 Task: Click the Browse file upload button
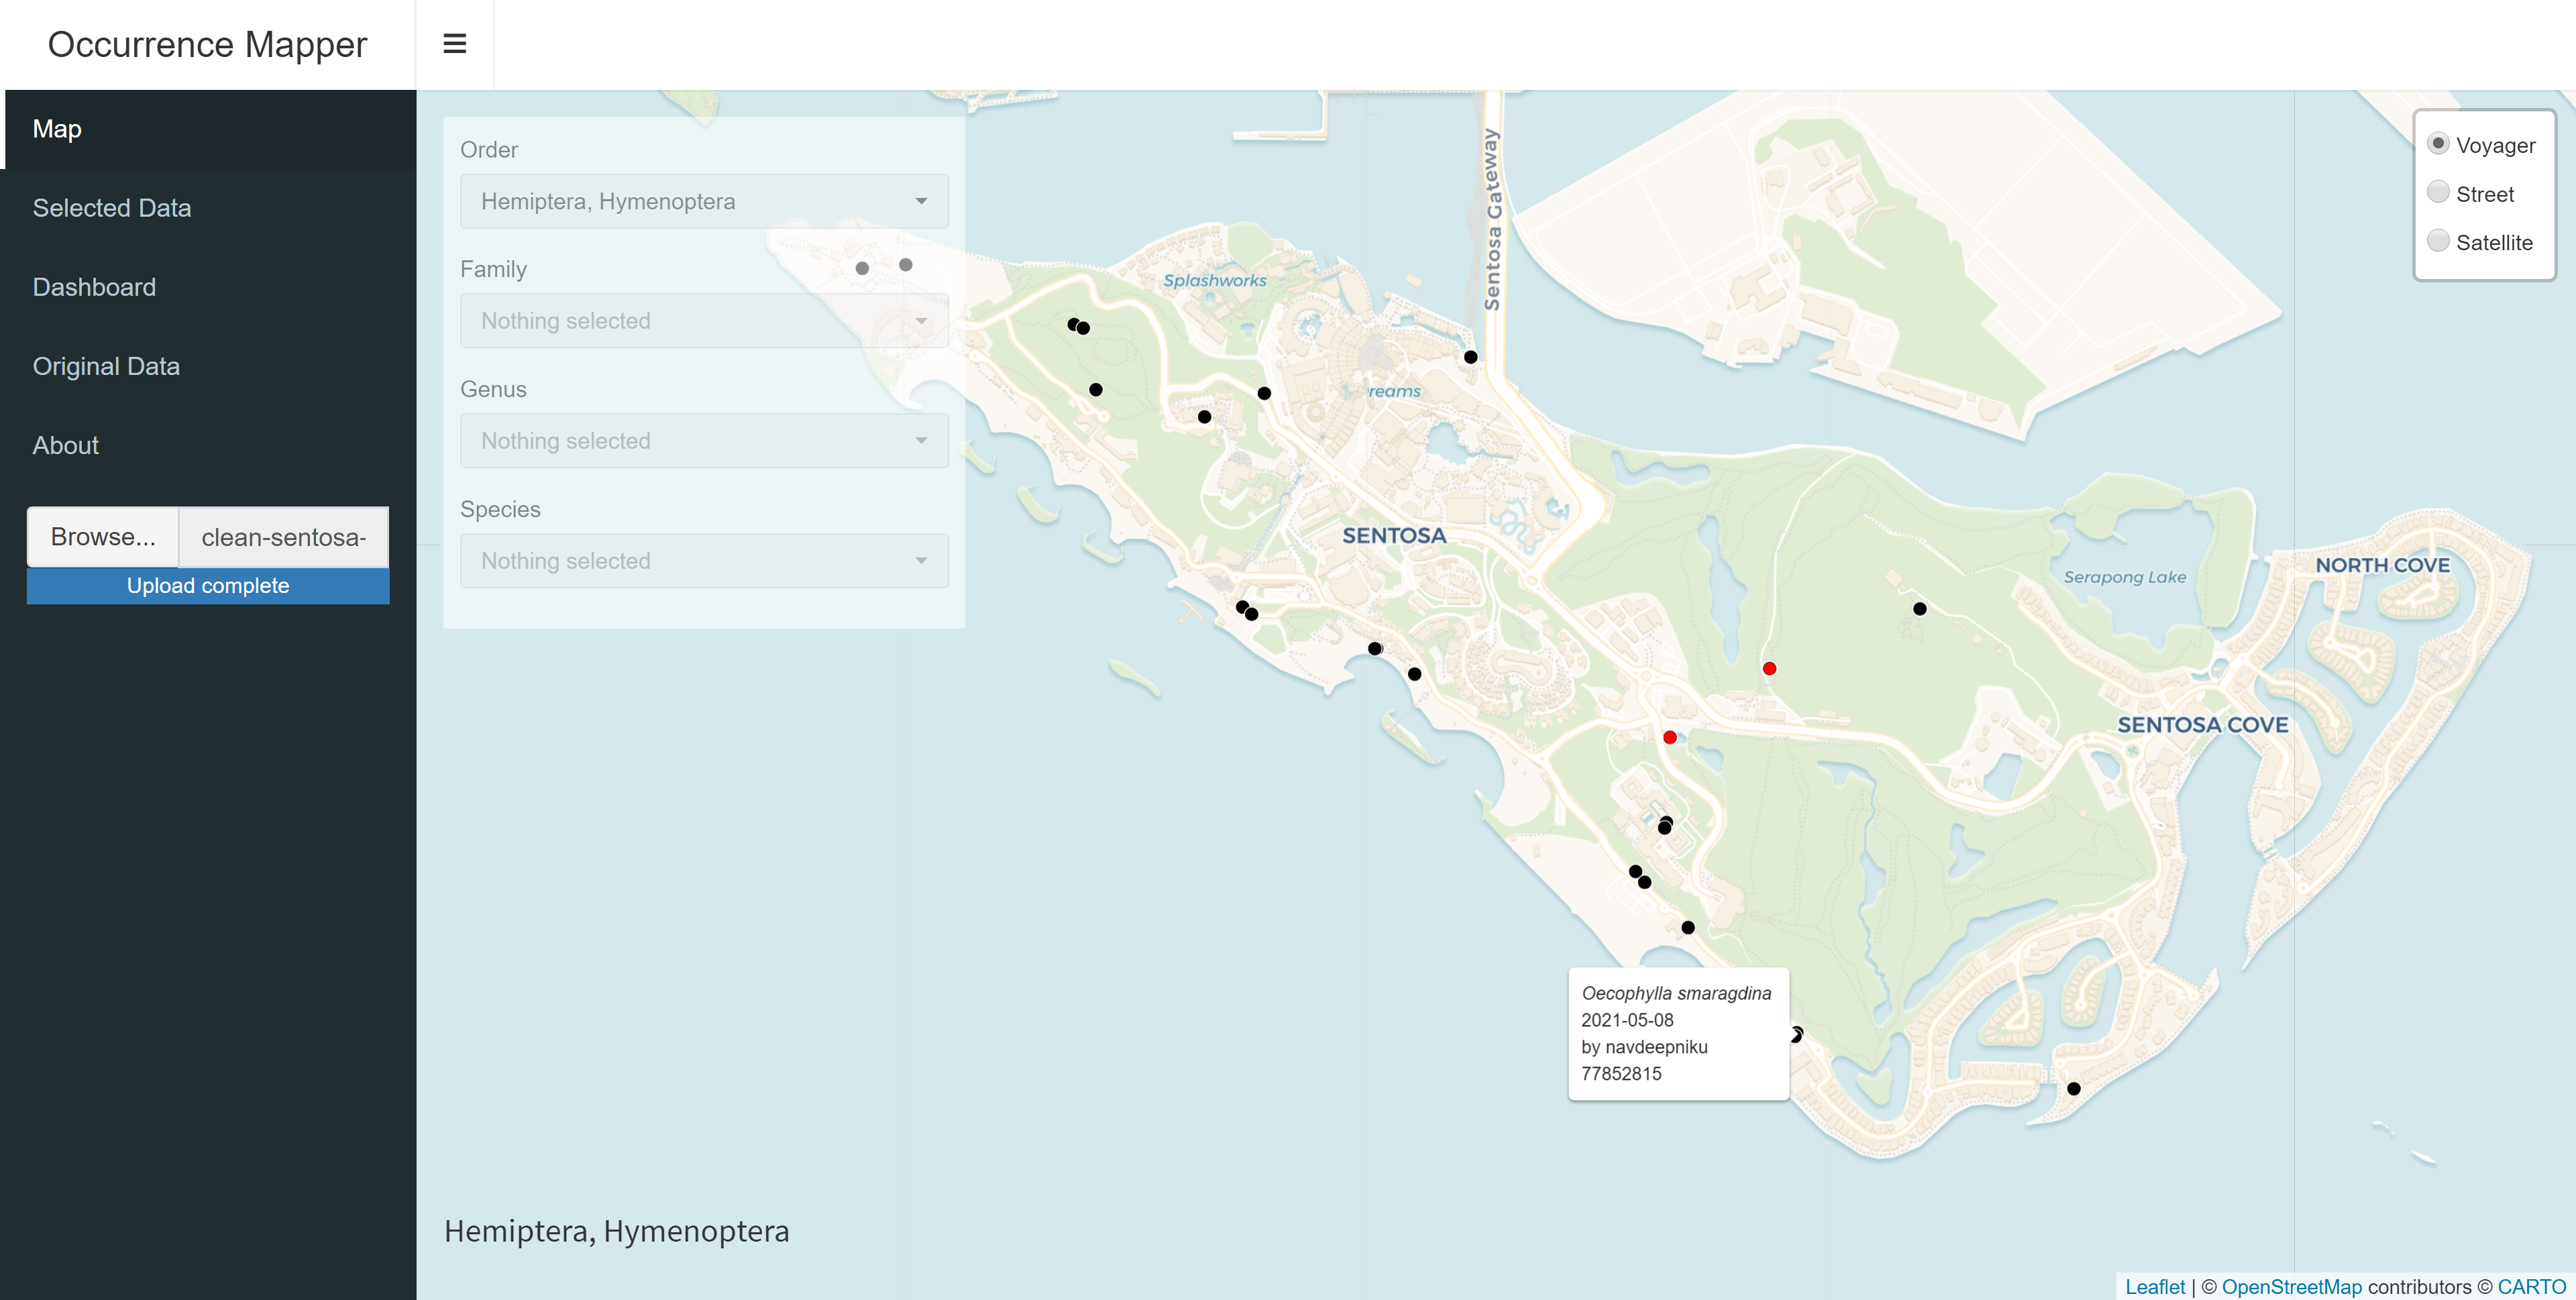tap(103, 537)
